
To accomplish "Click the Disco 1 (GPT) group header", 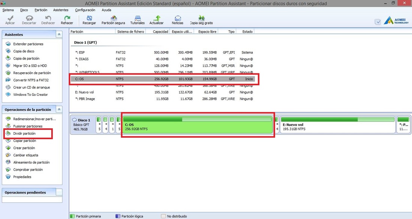I will tap(85, 42).
